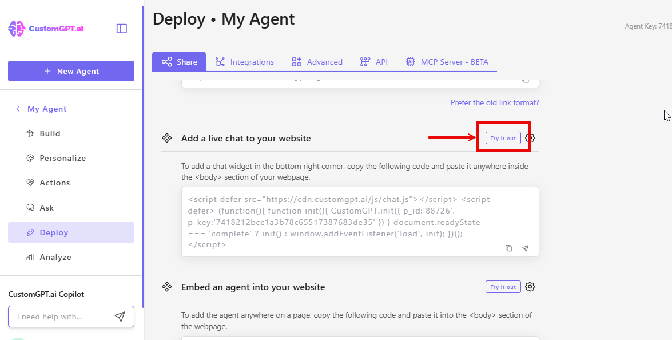Click the Build crane icon
Screen dimensions: 672x340
30,133
